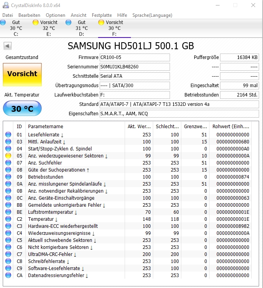263x288 pixels.
Task: Click status orb of Hardware-ECC wiederhergestellt row
Action: [x=8, y=226]
